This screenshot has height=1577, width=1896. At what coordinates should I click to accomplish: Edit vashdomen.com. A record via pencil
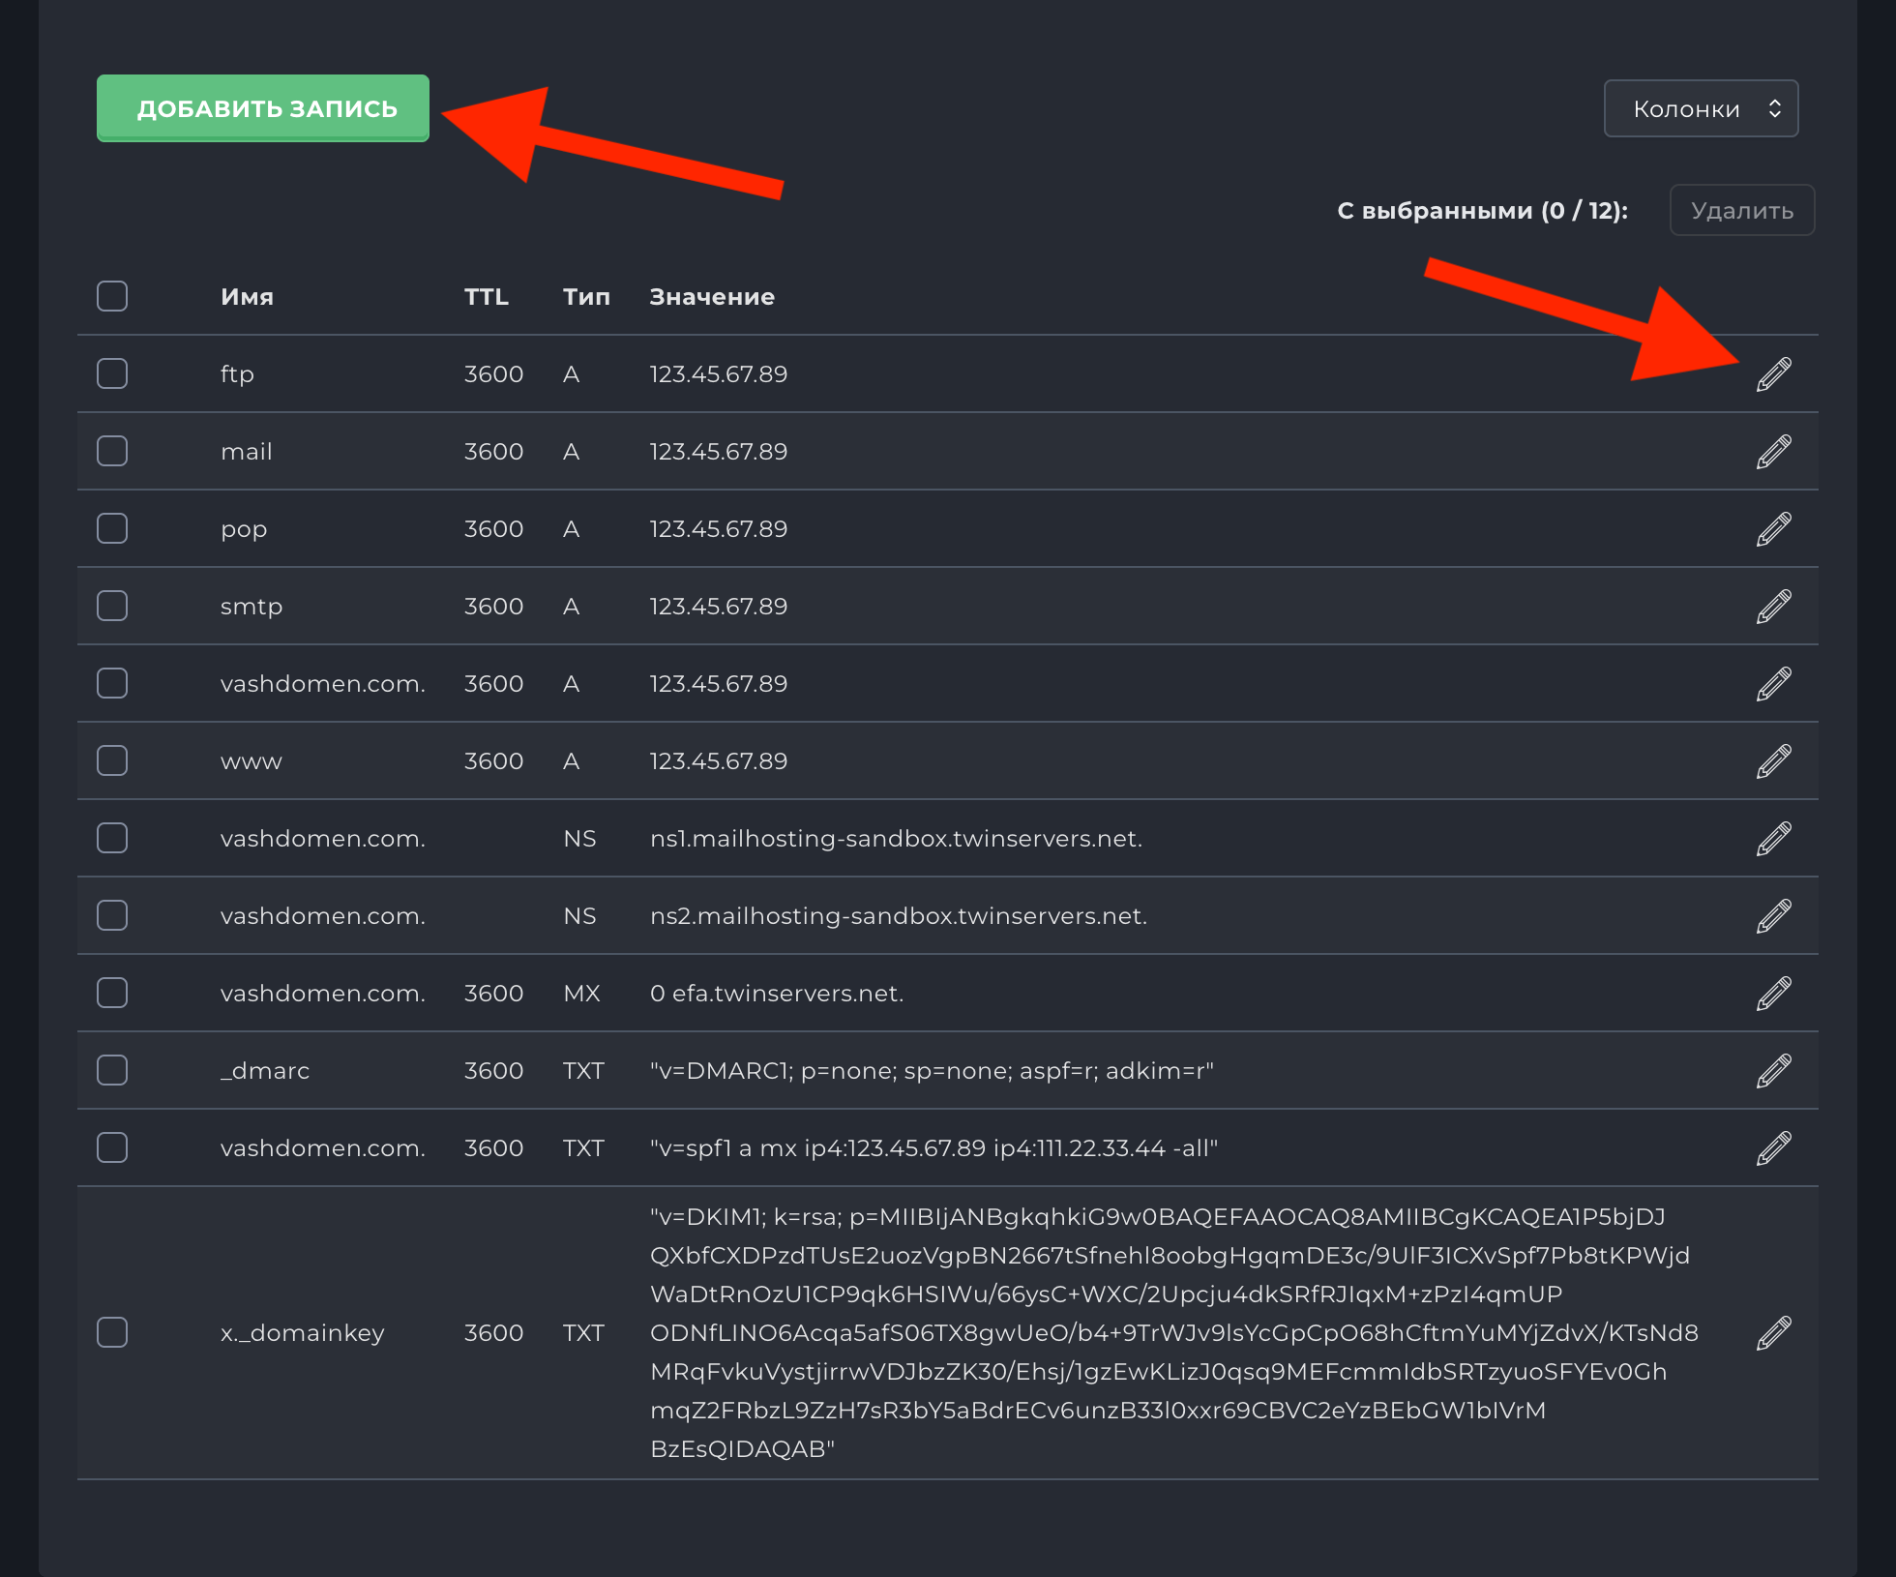1774,684
